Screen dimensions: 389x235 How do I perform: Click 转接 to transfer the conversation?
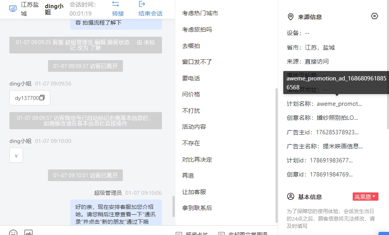pyautogui.click(x=118, y=13)
